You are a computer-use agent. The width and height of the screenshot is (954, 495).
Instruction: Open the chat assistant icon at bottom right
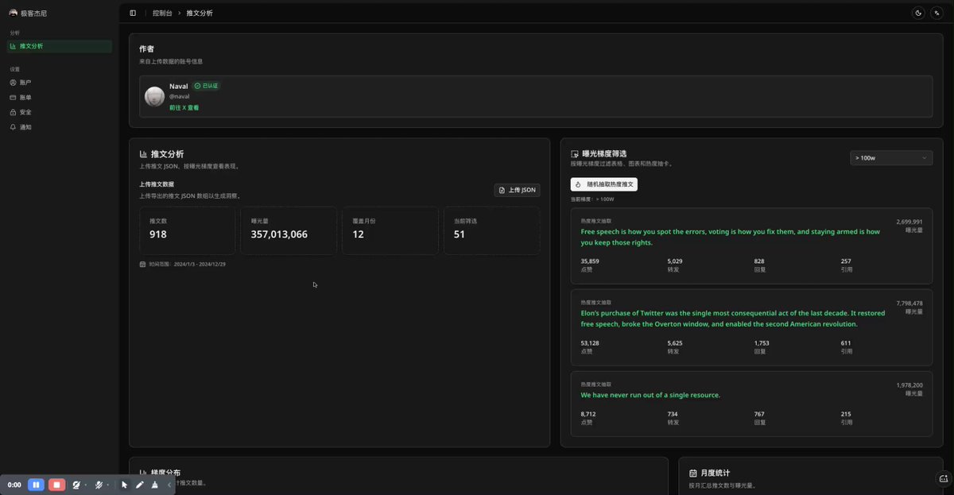944,478
